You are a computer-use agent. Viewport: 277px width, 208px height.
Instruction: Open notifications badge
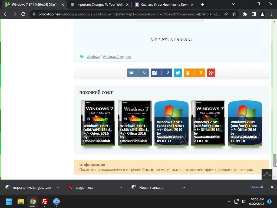(x=269, y=201)
